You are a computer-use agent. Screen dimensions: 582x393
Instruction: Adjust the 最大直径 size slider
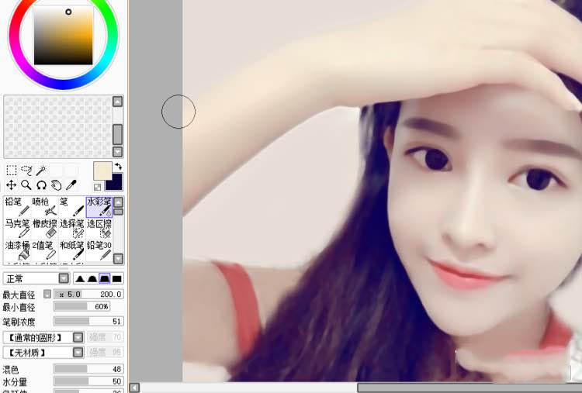coord(88,295)
